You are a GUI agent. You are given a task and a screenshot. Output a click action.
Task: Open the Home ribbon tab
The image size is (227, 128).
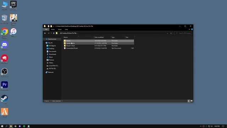53,29
